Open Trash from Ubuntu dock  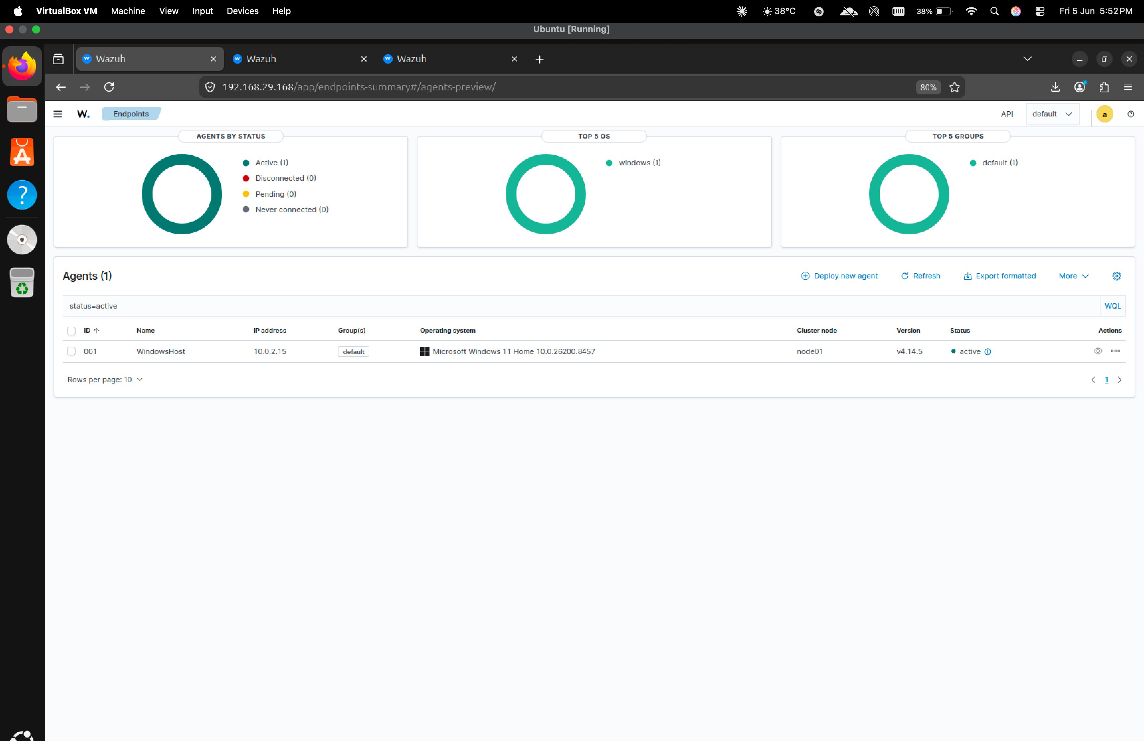point(22,282)
